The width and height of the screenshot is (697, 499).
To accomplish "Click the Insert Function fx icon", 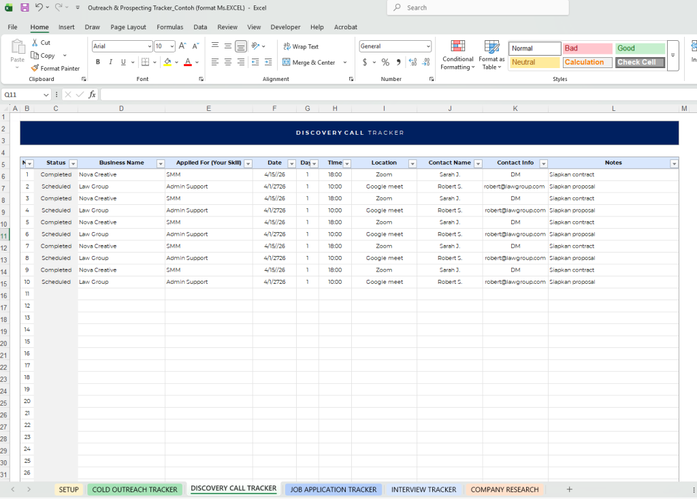I will [92, 95].
